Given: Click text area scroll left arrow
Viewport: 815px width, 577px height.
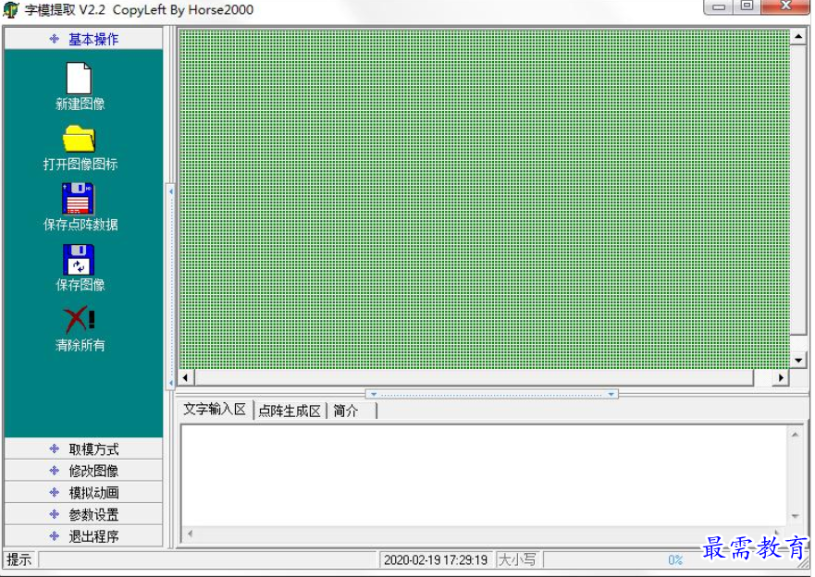Looking at the screenshot, I should [x=191, y=534].
